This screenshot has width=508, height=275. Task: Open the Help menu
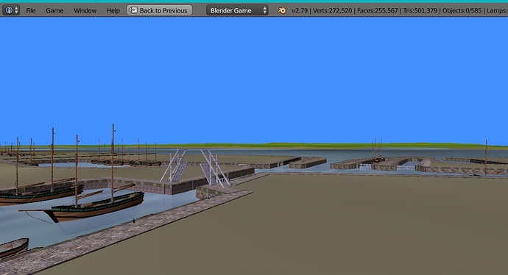113,10
